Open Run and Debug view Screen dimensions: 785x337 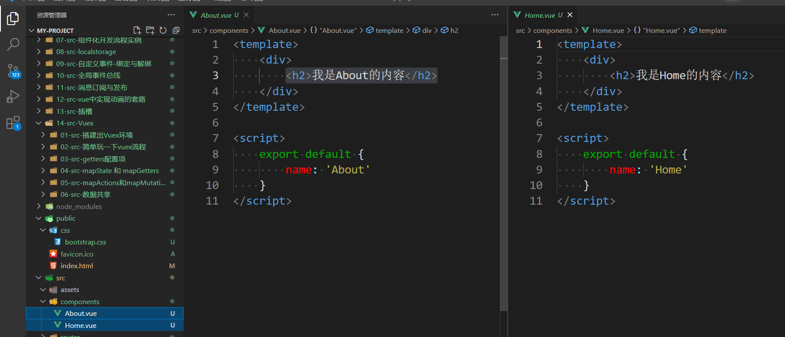tap(13, 96)
